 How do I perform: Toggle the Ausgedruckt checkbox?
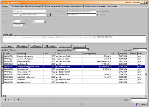98,12
